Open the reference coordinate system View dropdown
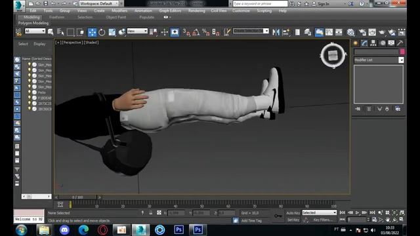Image resolution: width=420 pixels, height=236 pixels. pos(137,31)
